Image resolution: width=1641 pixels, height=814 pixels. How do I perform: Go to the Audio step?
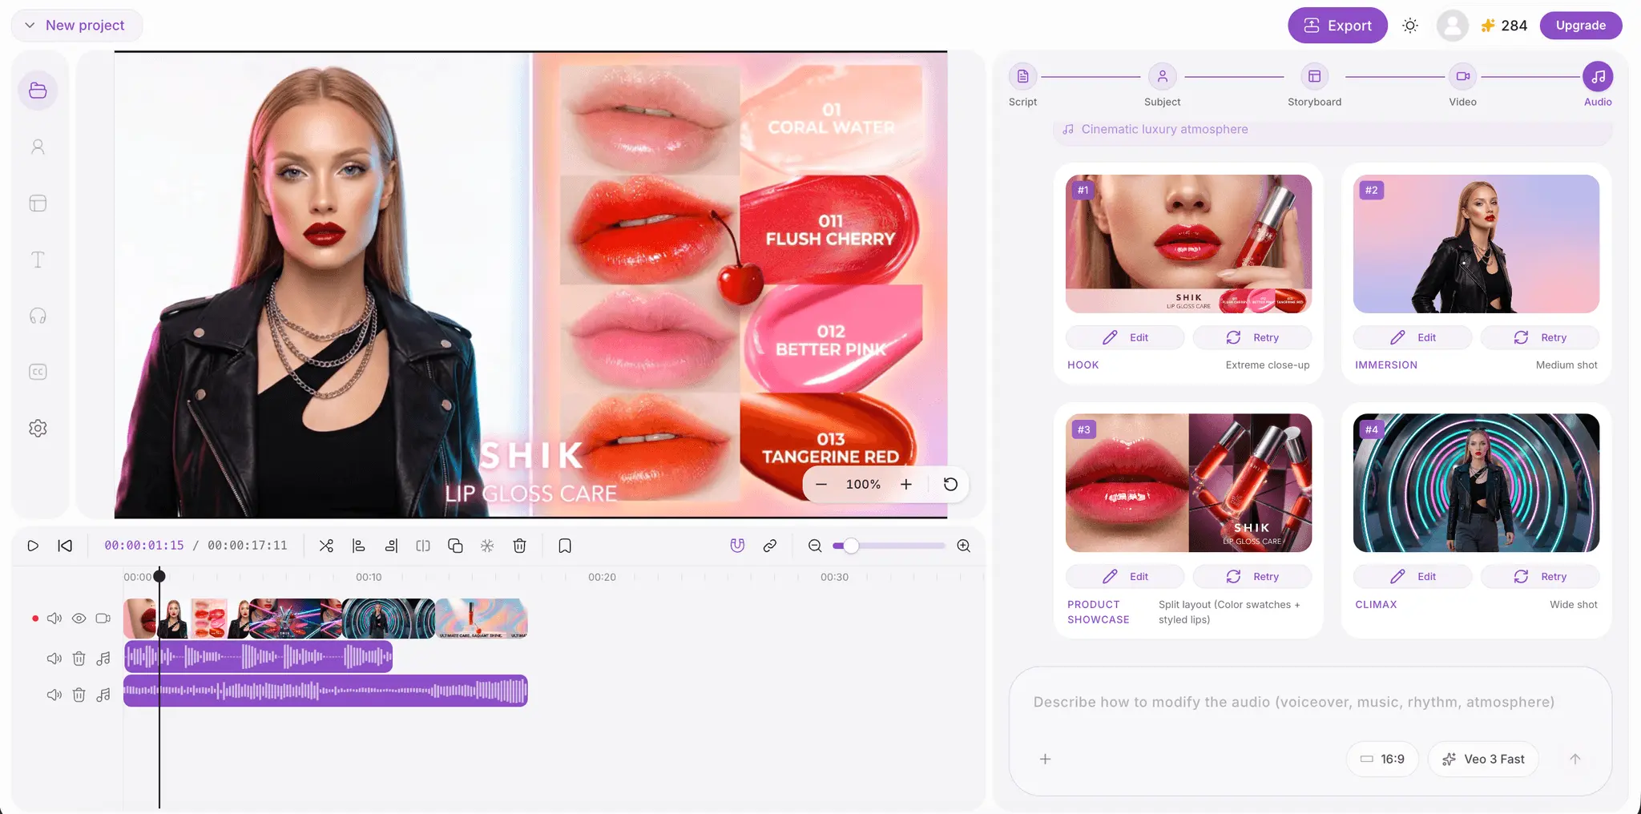coord(1598,84)
